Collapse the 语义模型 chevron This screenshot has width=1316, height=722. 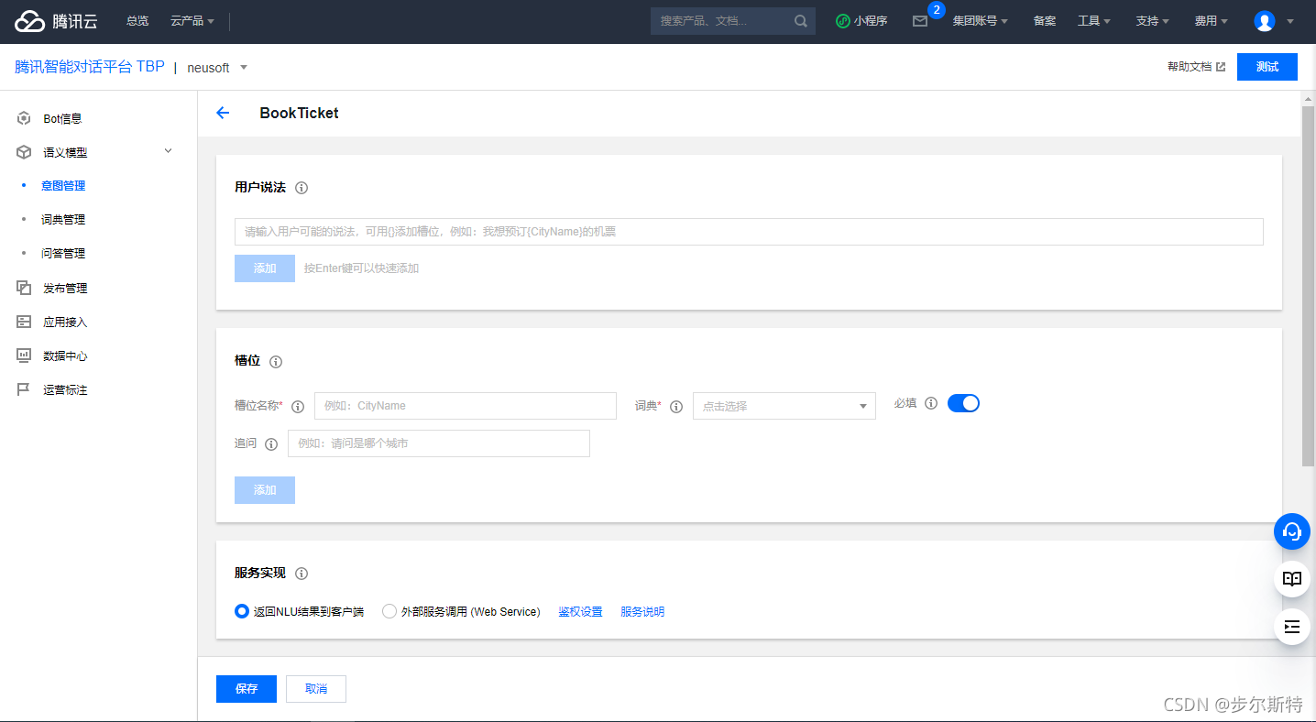[x=168, y=151]
